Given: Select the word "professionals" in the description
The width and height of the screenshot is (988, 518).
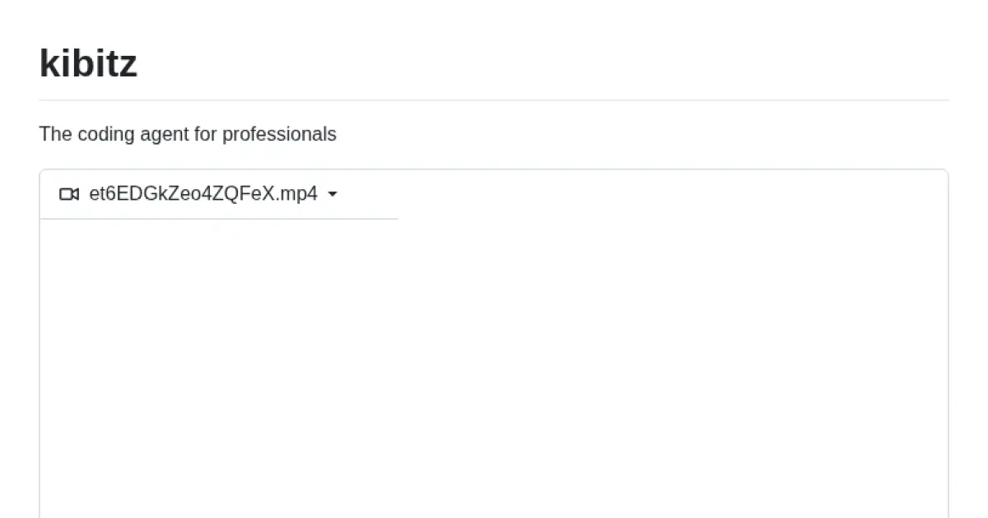Looking at the screenshot, I should click(x=279, y=134).
